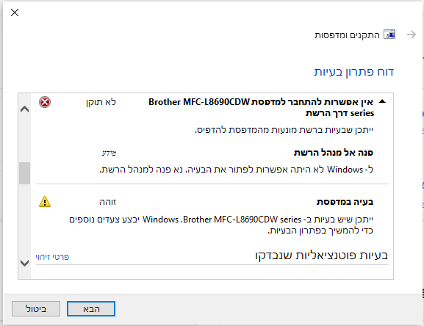Click the 'זוהה' detected status label
Viewport: 424px width, 326px height.
107,202
